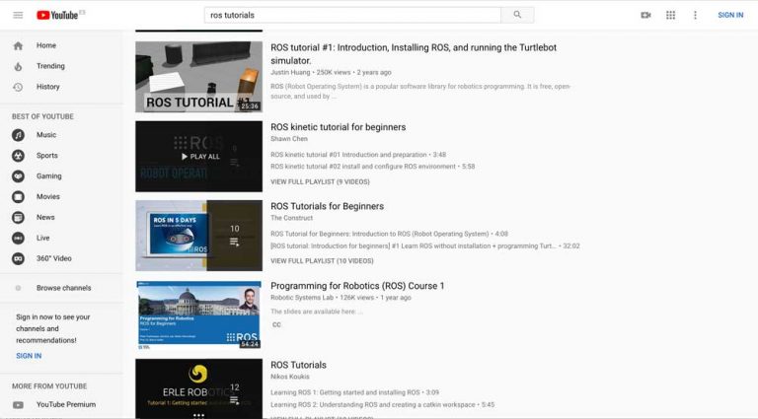Screen dimensions: 758x419
Task: Open Sports under Best of YouTube
Action: pyautogui.click(x=47, y=156)
